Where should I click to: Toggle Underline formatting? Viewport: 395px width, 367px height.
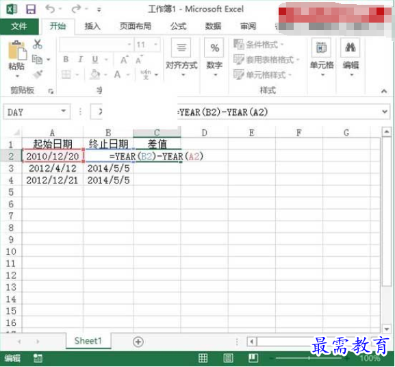click(95, 60)
